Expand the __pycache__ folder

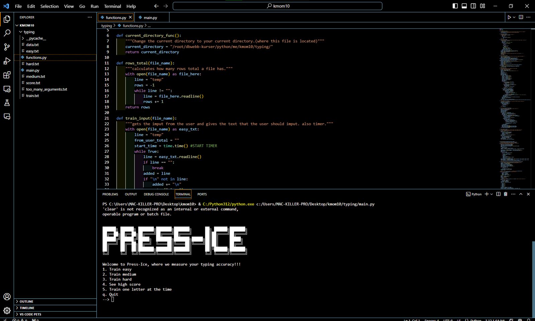point(23,38)
